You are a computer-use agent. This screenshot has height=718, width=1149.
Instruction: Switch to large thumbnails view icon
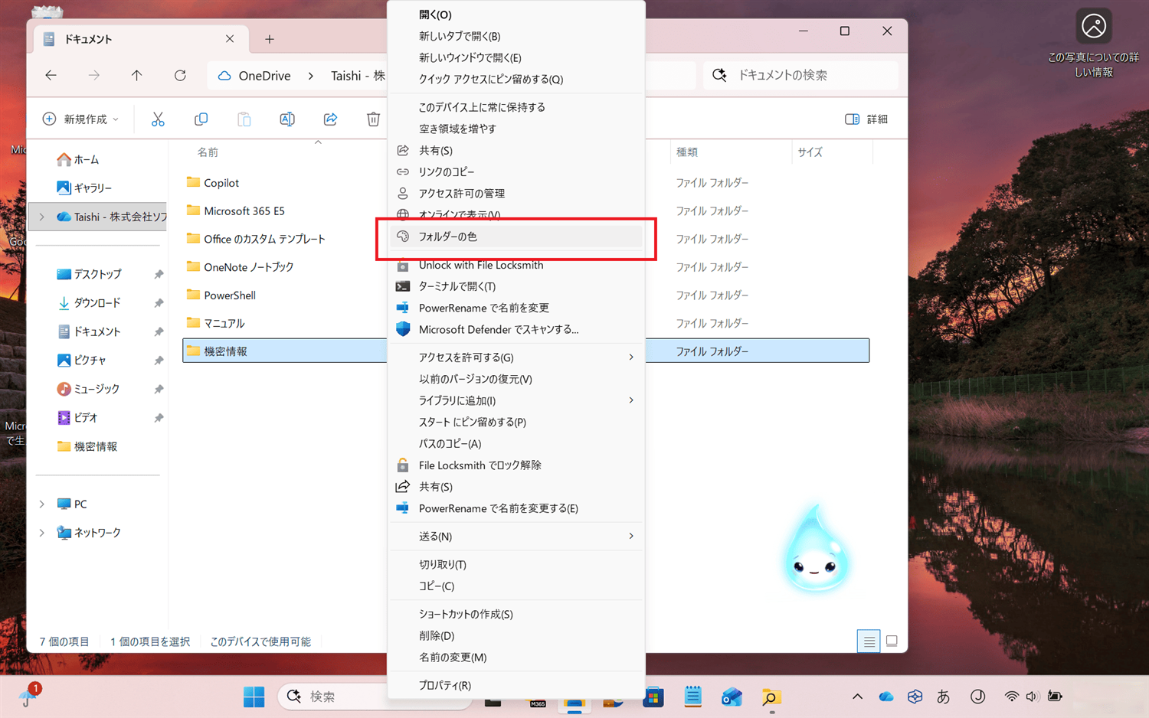(892, 641)
